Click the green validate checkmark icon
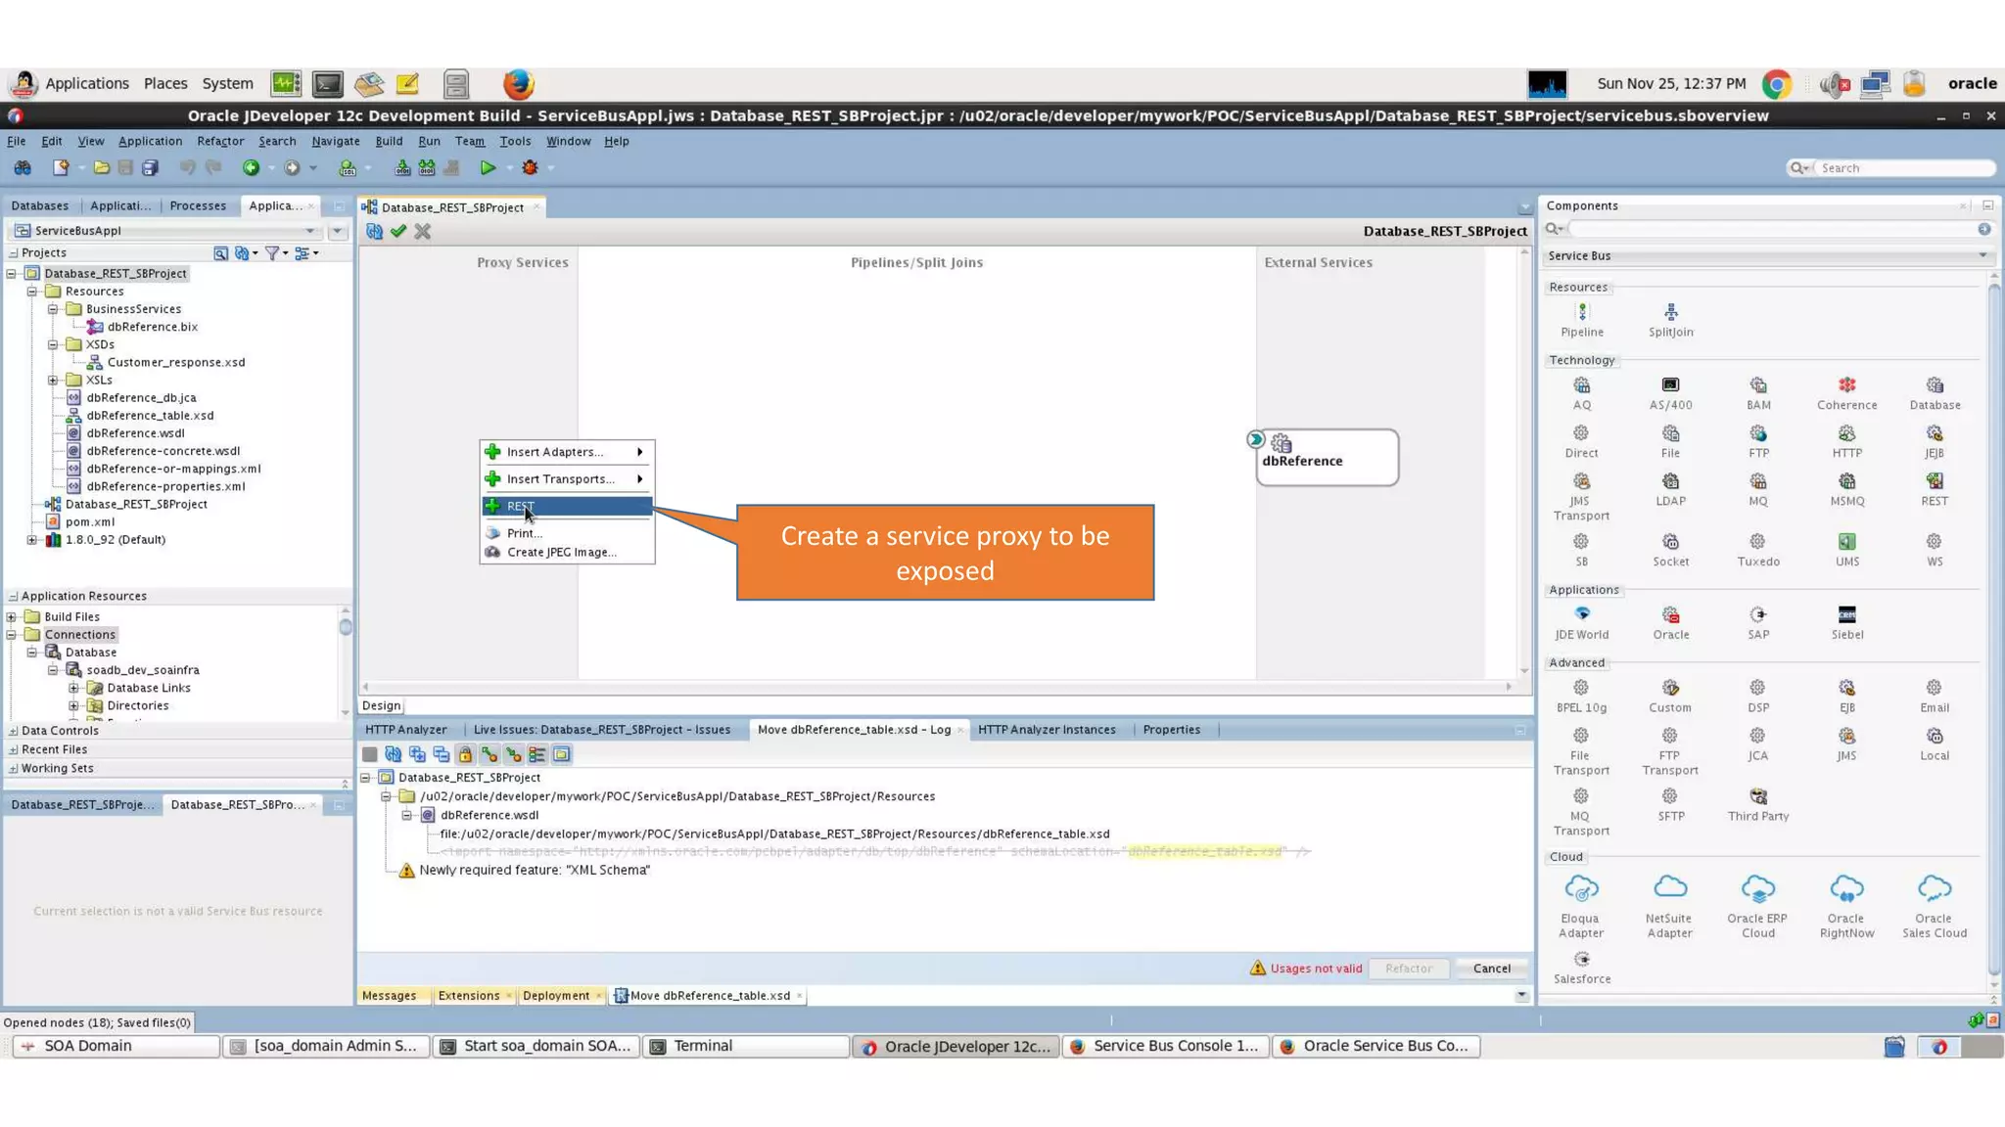2005x1127 pixels. click(398, 232)
